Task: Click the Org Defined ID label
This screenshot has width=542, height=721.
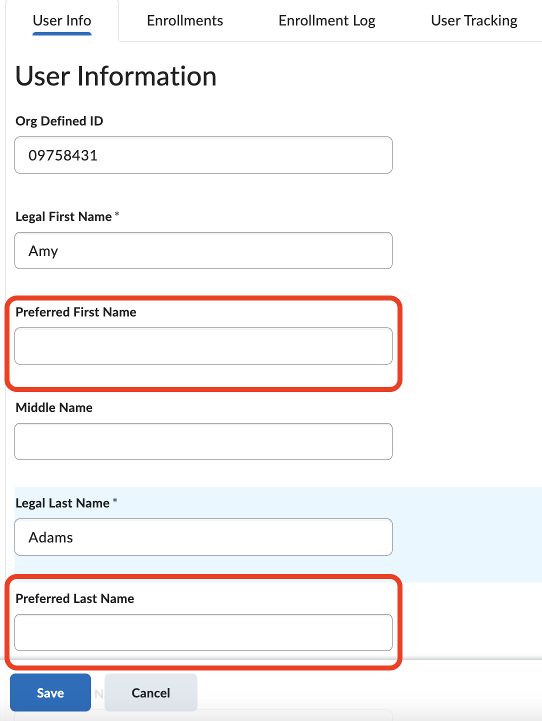Action: (58, 121)
